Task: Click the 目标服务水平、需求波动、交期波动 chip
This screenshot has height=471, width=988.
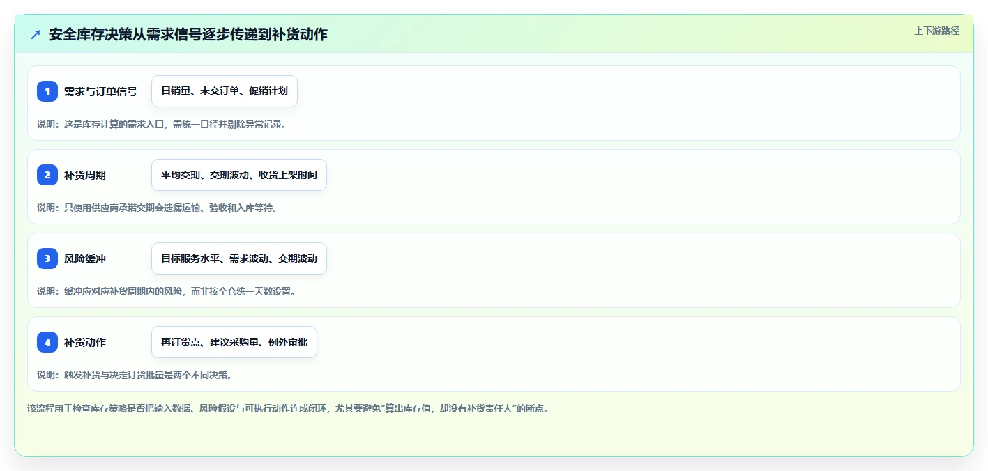Action: 239,258
